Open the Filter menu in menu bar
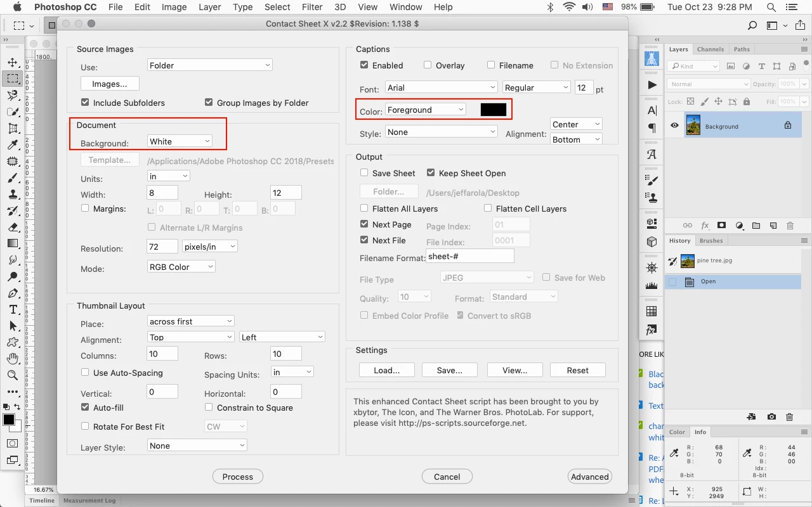 pyautogui.click(x=312, y=7)
